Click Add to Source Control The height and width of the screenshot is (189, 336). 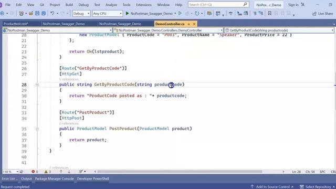[272, 187]
